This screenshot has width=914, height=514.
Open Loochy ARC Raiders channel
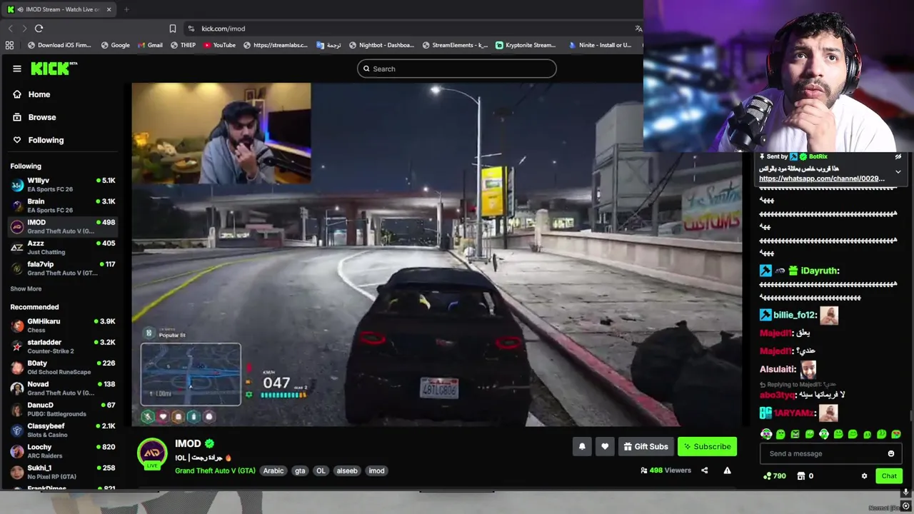tap(63, 450)
